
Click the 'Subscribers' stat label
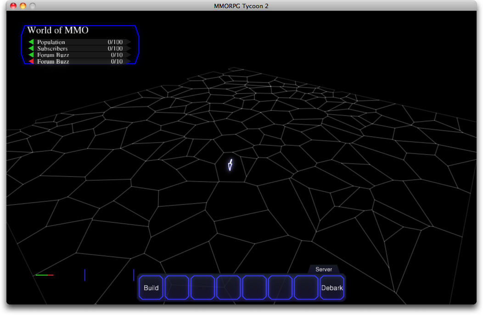52,49
